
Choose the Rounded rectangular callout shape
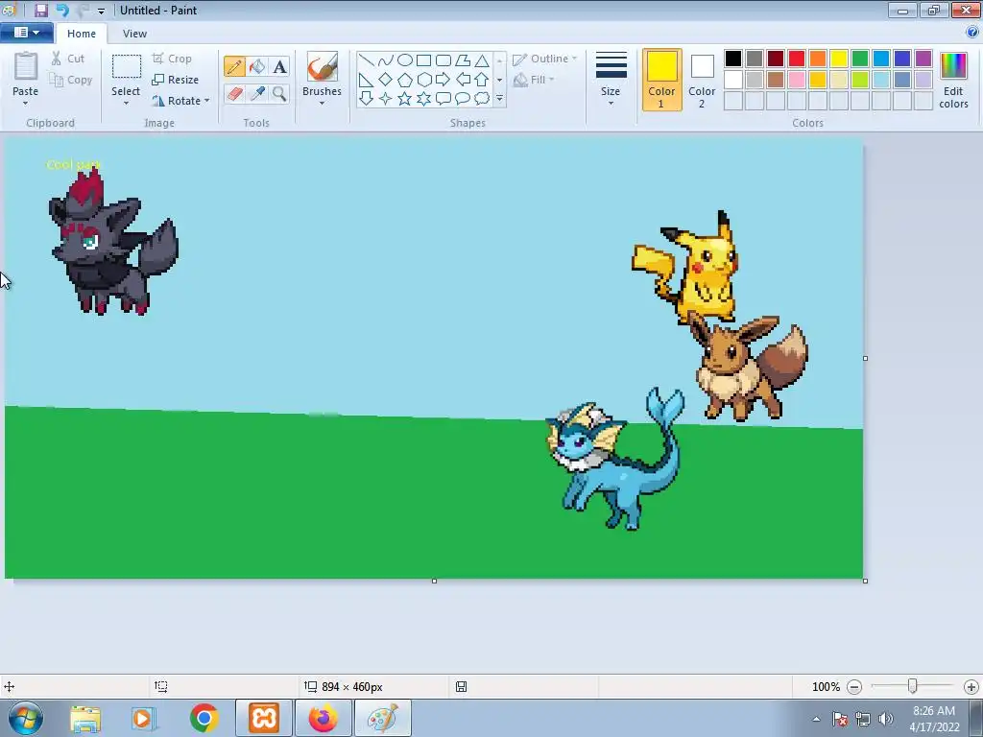tap(444, 99)
